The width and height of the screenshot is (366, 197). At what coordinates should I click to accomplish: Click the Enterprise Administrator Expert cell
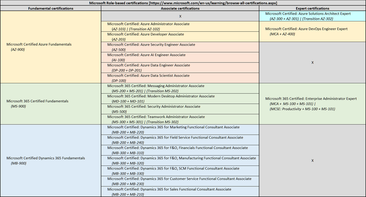[x=312, y=103]
